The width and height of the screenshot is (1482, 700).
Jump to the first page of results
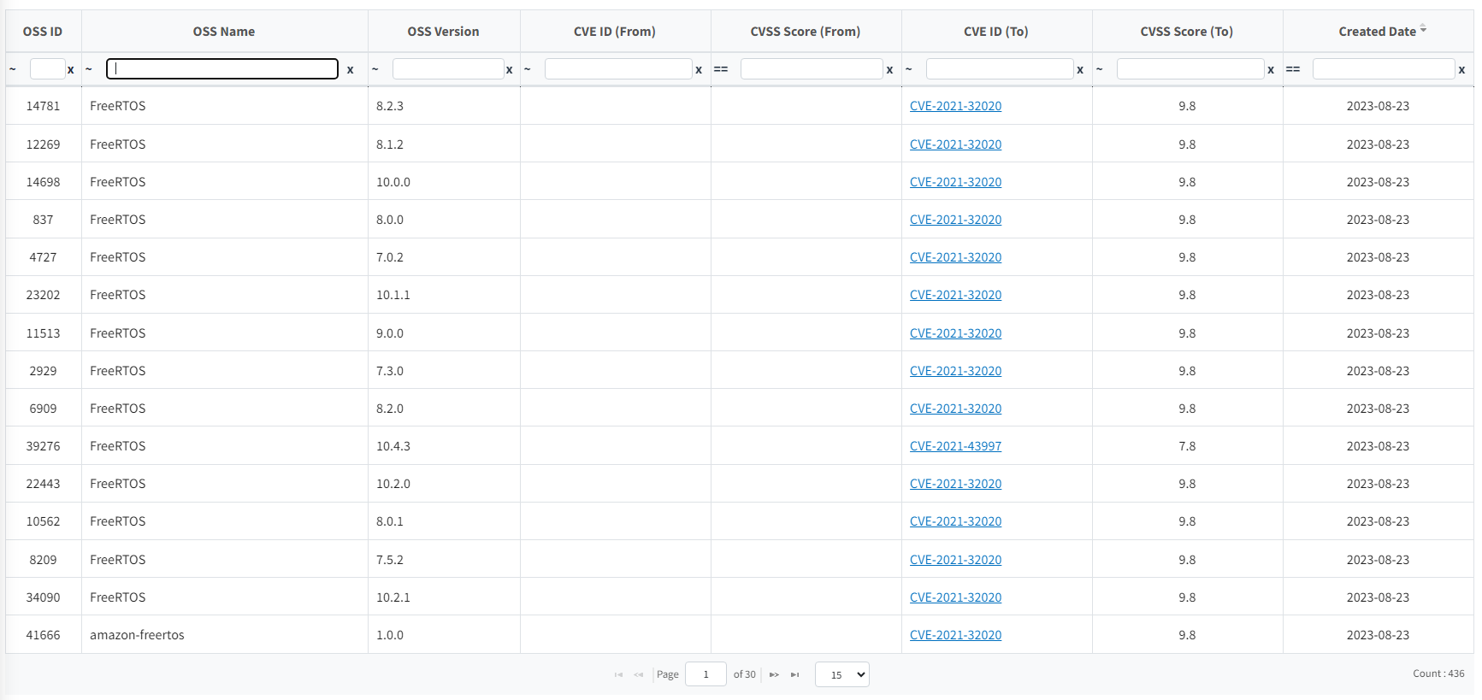click(618, 675)
